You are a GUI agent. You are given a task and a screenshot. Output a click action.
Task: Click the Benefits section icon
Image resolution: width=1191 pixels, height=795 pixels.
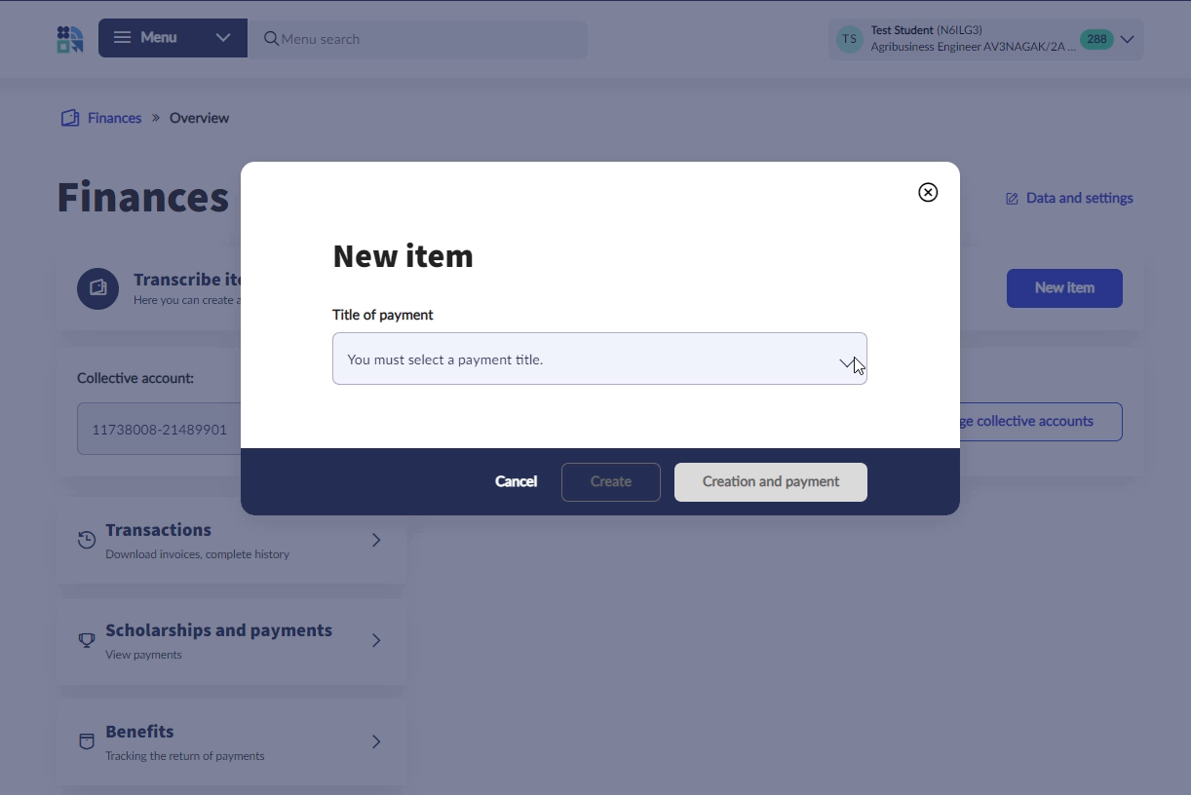click(87, 742)
